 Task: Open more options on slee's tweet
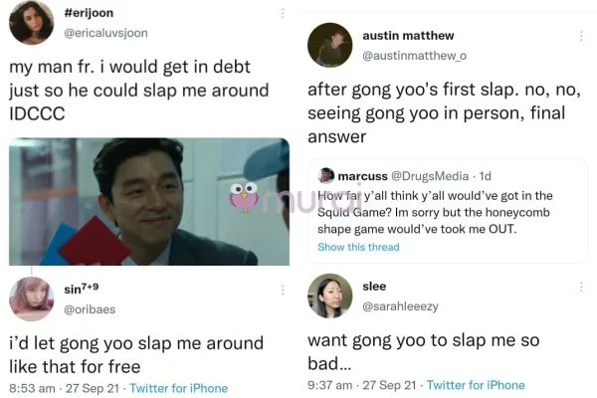[x=581, y=287]
